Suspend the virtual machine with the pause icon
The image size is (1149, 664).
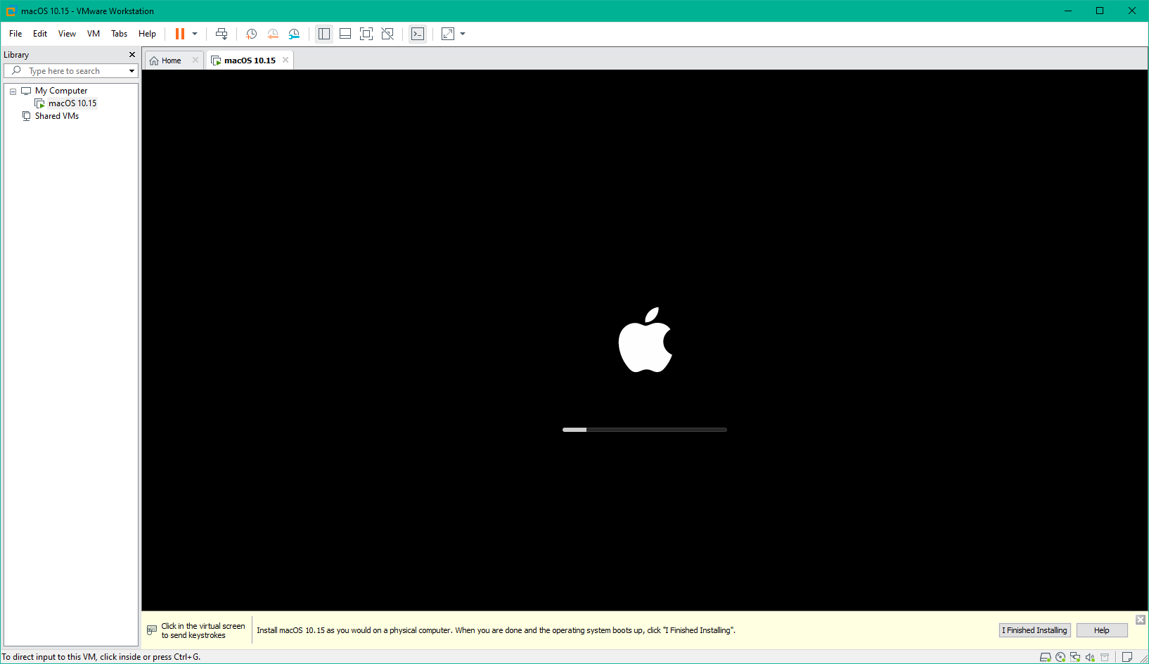tap(181, 34)
